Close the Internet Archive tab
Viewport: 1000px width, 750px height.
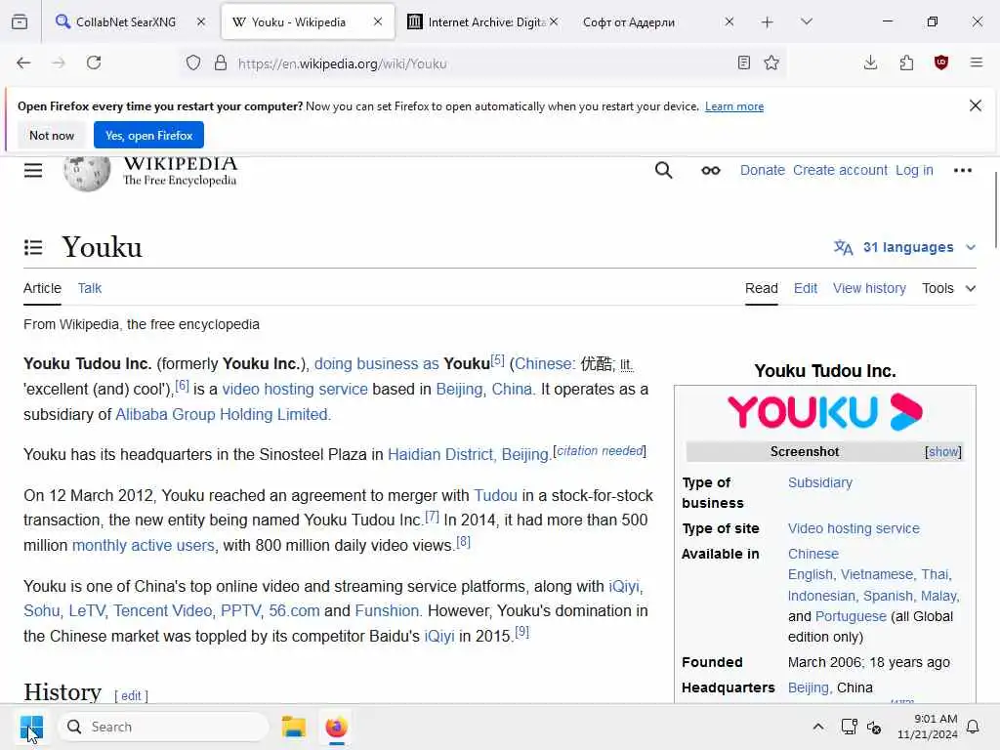click(554, 21)
